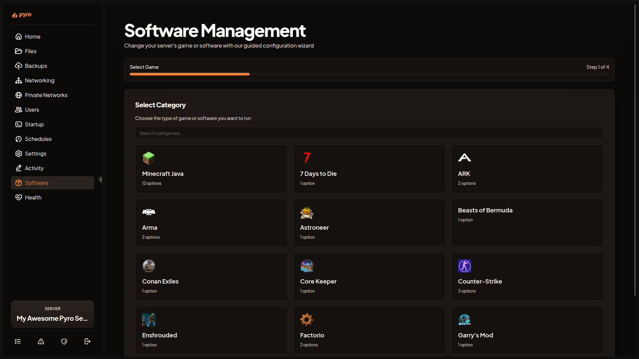
Task: Click the Select Game progress bar
Action: (369, 74)
